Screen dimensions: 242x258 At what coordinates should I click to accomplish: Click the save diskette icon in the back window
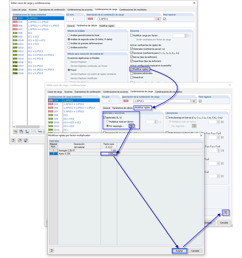(x=26, y=140)
